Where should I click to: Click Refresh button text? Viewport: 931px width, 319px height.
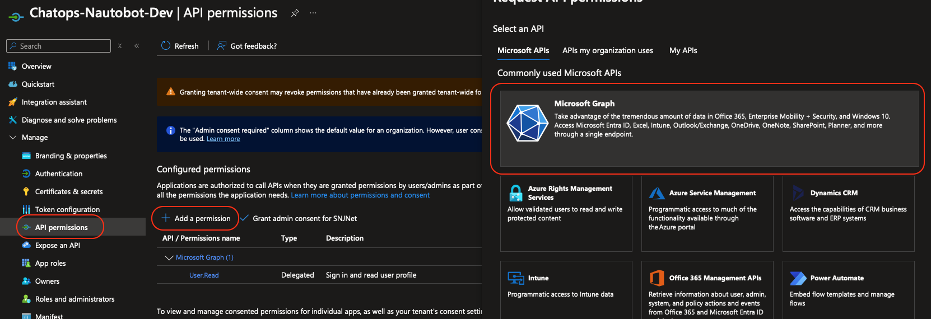pos(187,46)
